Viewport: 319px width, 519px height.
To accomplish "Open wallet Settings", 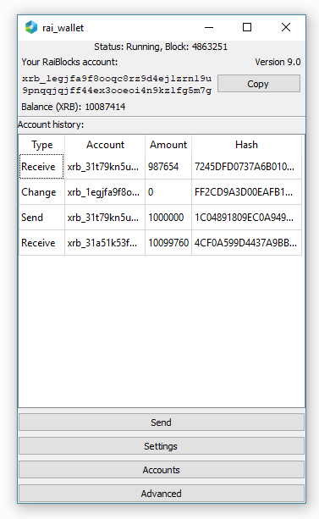I will coord(162,446).
